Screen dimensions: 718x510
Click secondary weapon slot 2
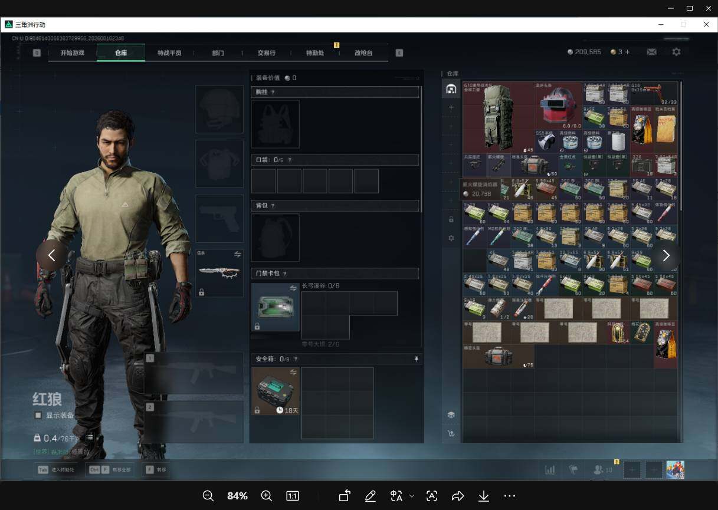[x=194, y=422]
